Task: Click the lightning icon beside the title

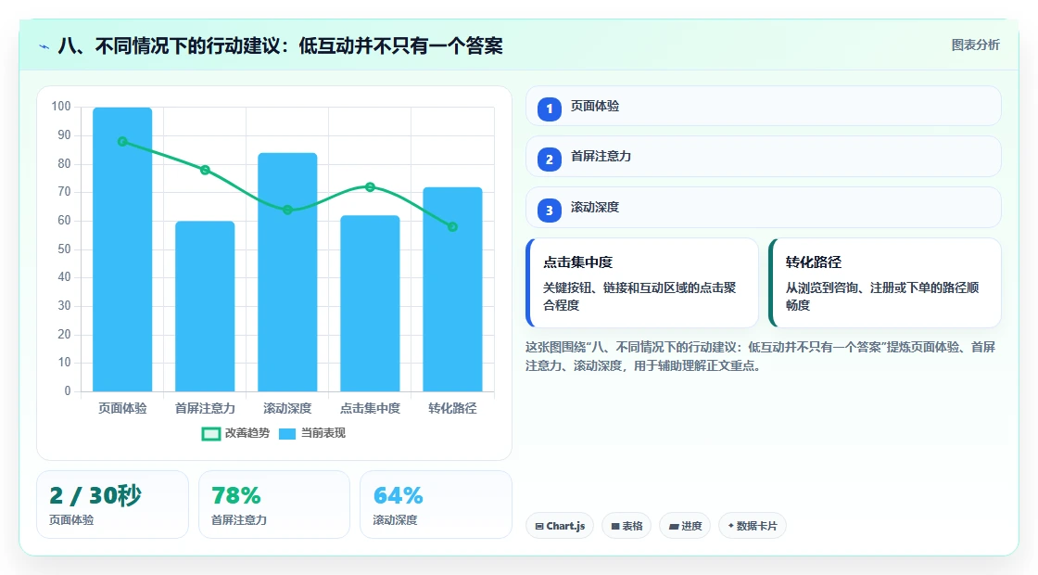Action: tap(44, 46)
